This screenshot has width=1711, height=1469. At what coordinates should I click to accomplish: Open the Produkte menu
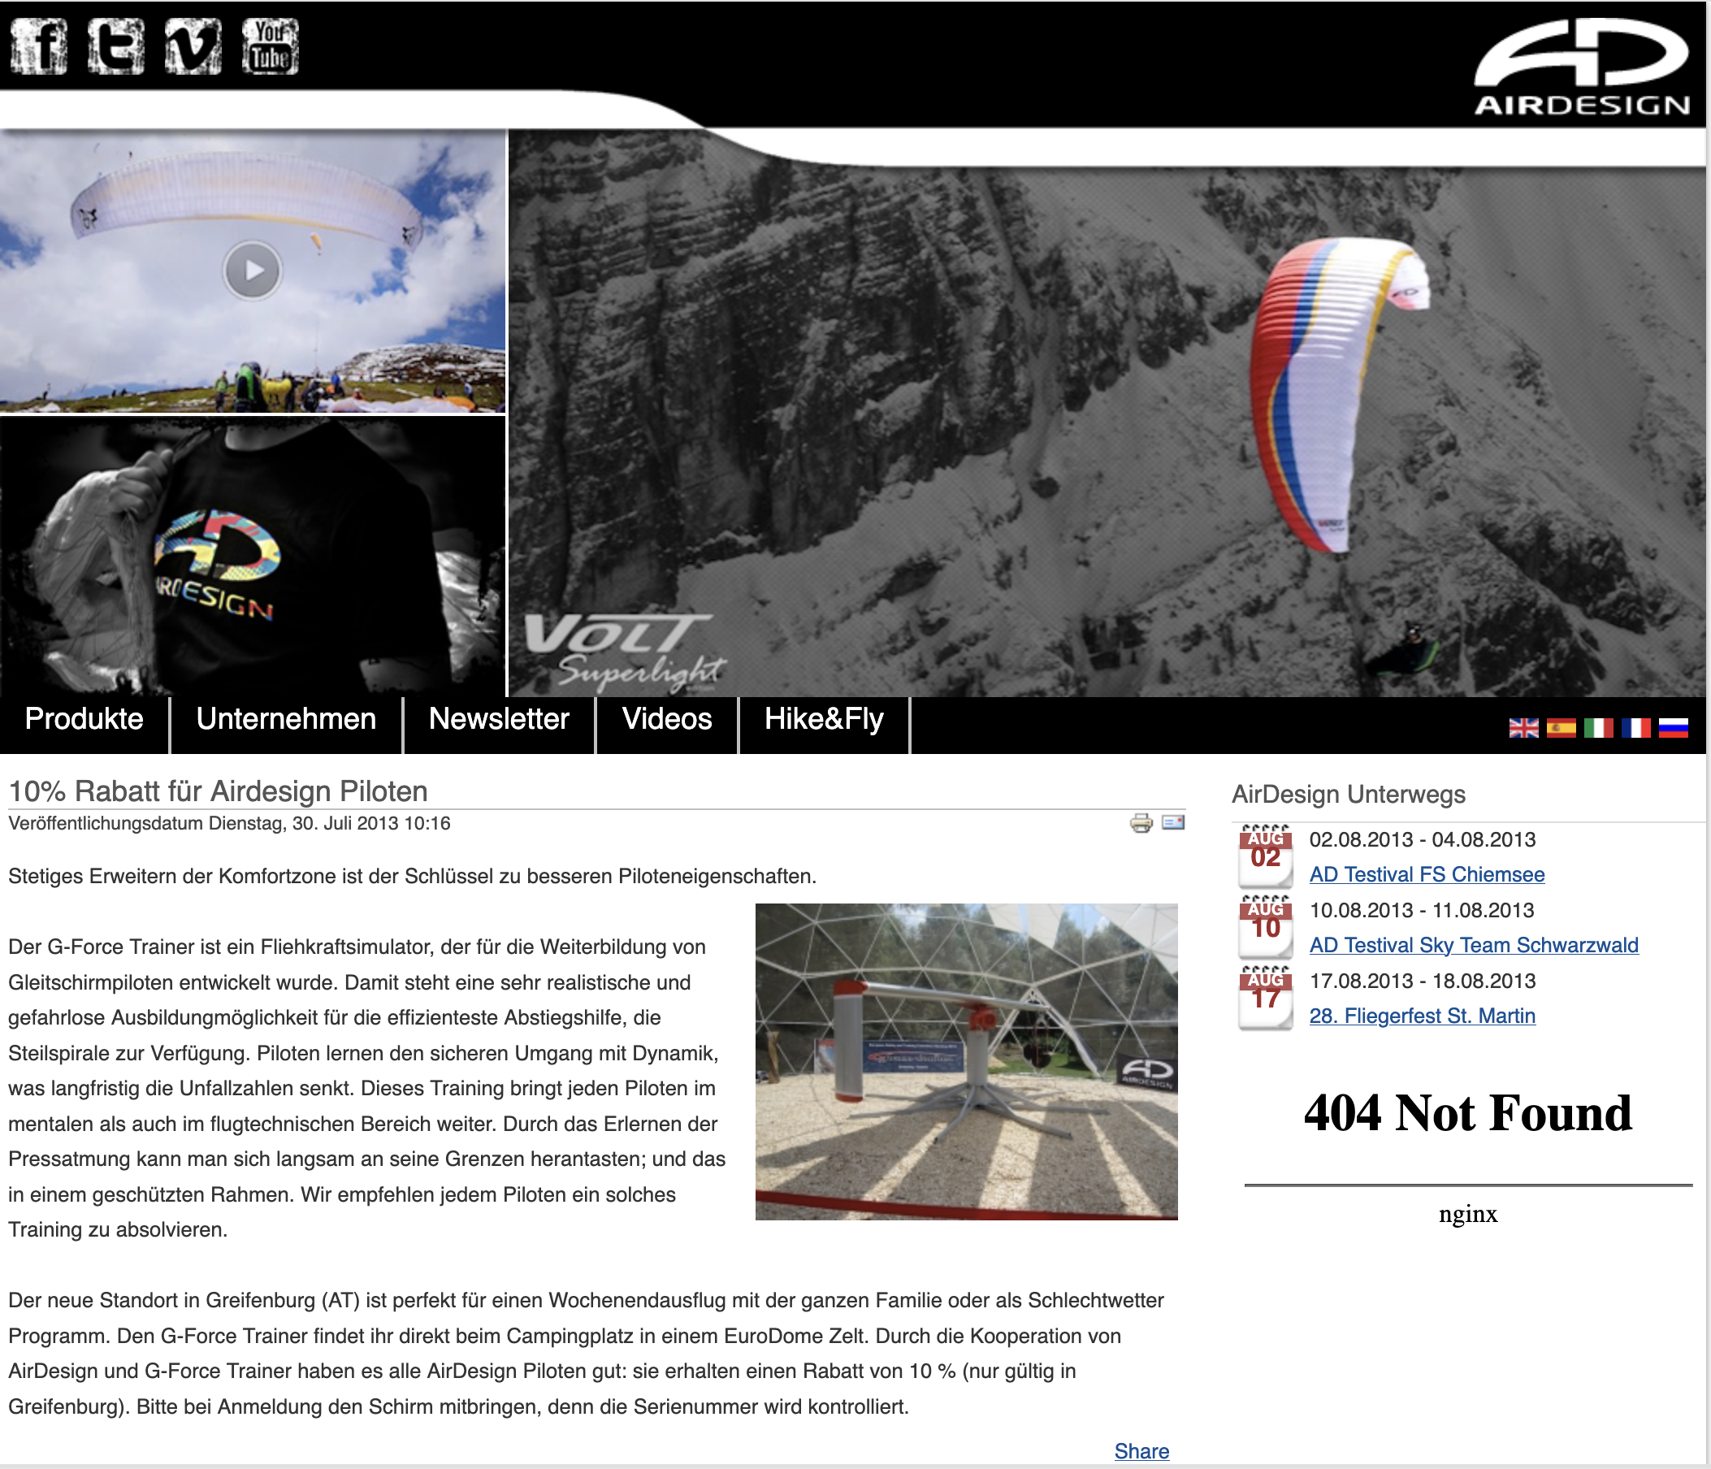(84, 719)
